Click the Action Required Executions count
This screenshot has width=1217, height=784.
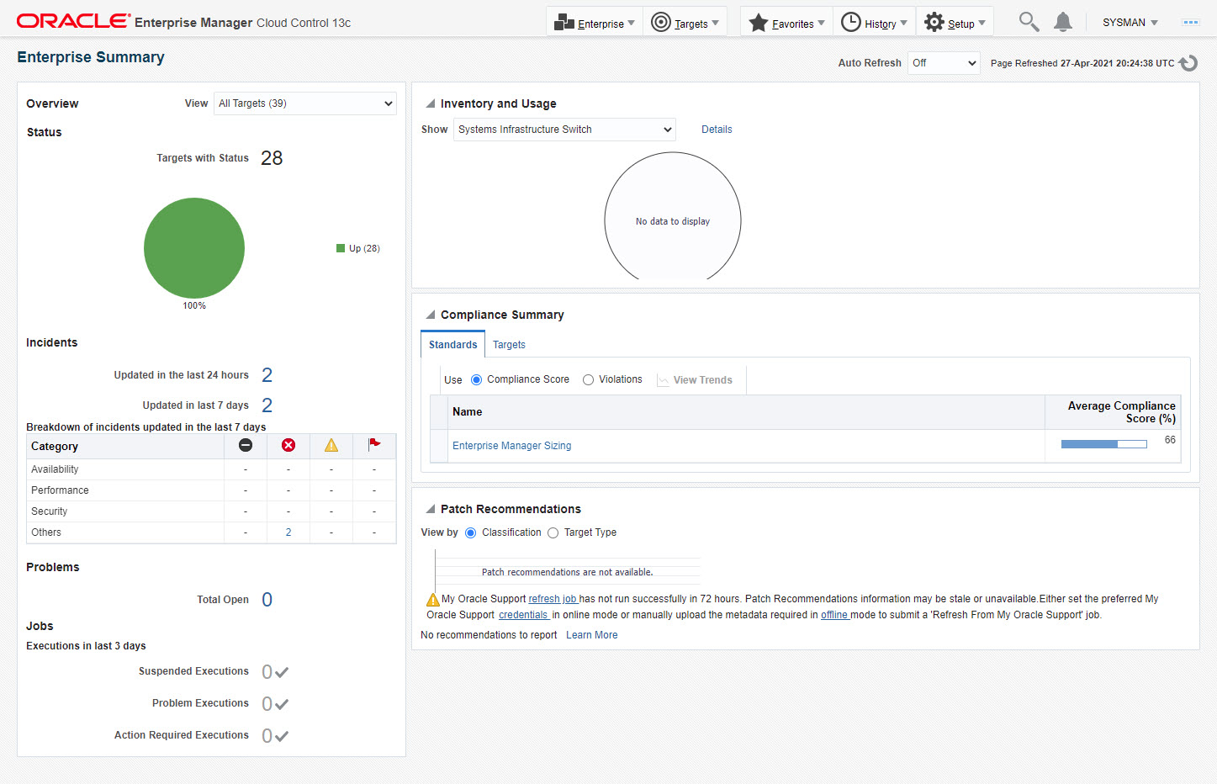coord(267,736)
